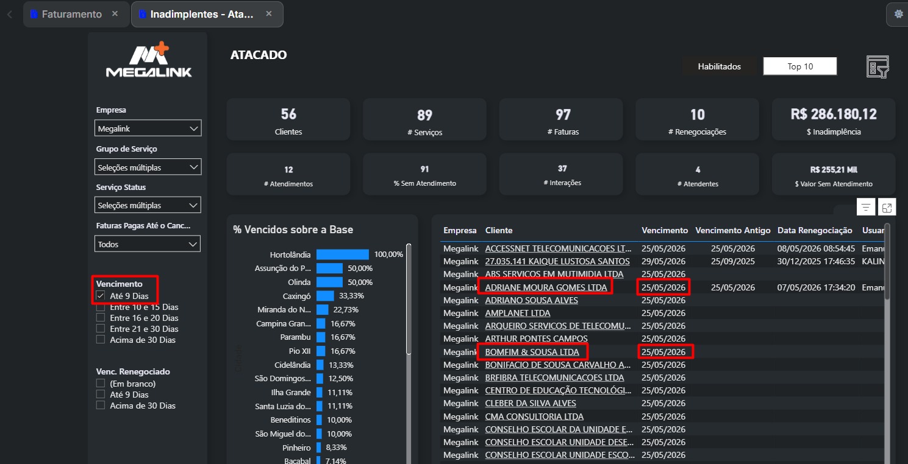Viewport: 908px width, 464px height.
Task: Click the back arrow beside the tabs
Action: coord(9,14)
